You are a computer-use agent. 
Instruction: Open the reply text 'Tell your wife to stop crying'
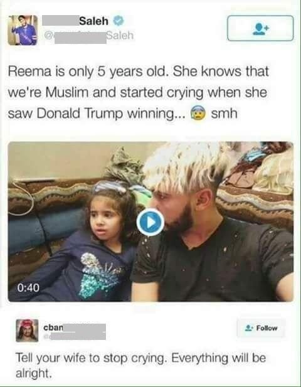click(140, 365)
